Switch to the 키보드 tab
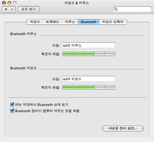Viewport: 154px width, 142px height. click(x=35, y=22)
